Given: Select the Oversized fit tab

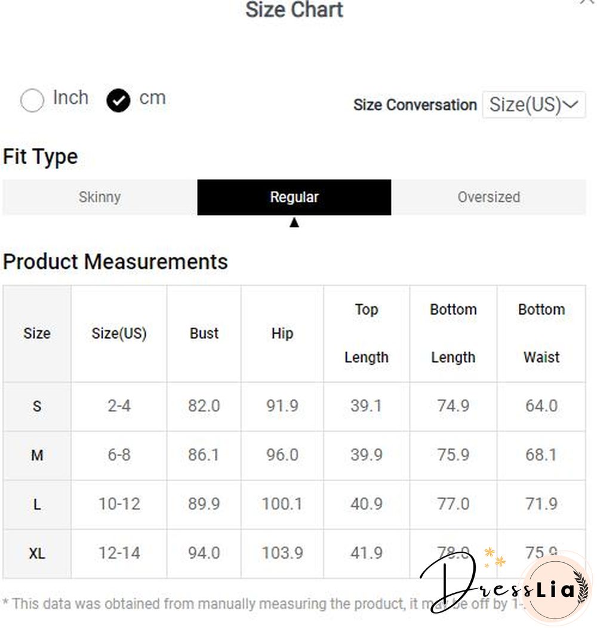Looking at the screenshot, I should (x=488, y=197).
